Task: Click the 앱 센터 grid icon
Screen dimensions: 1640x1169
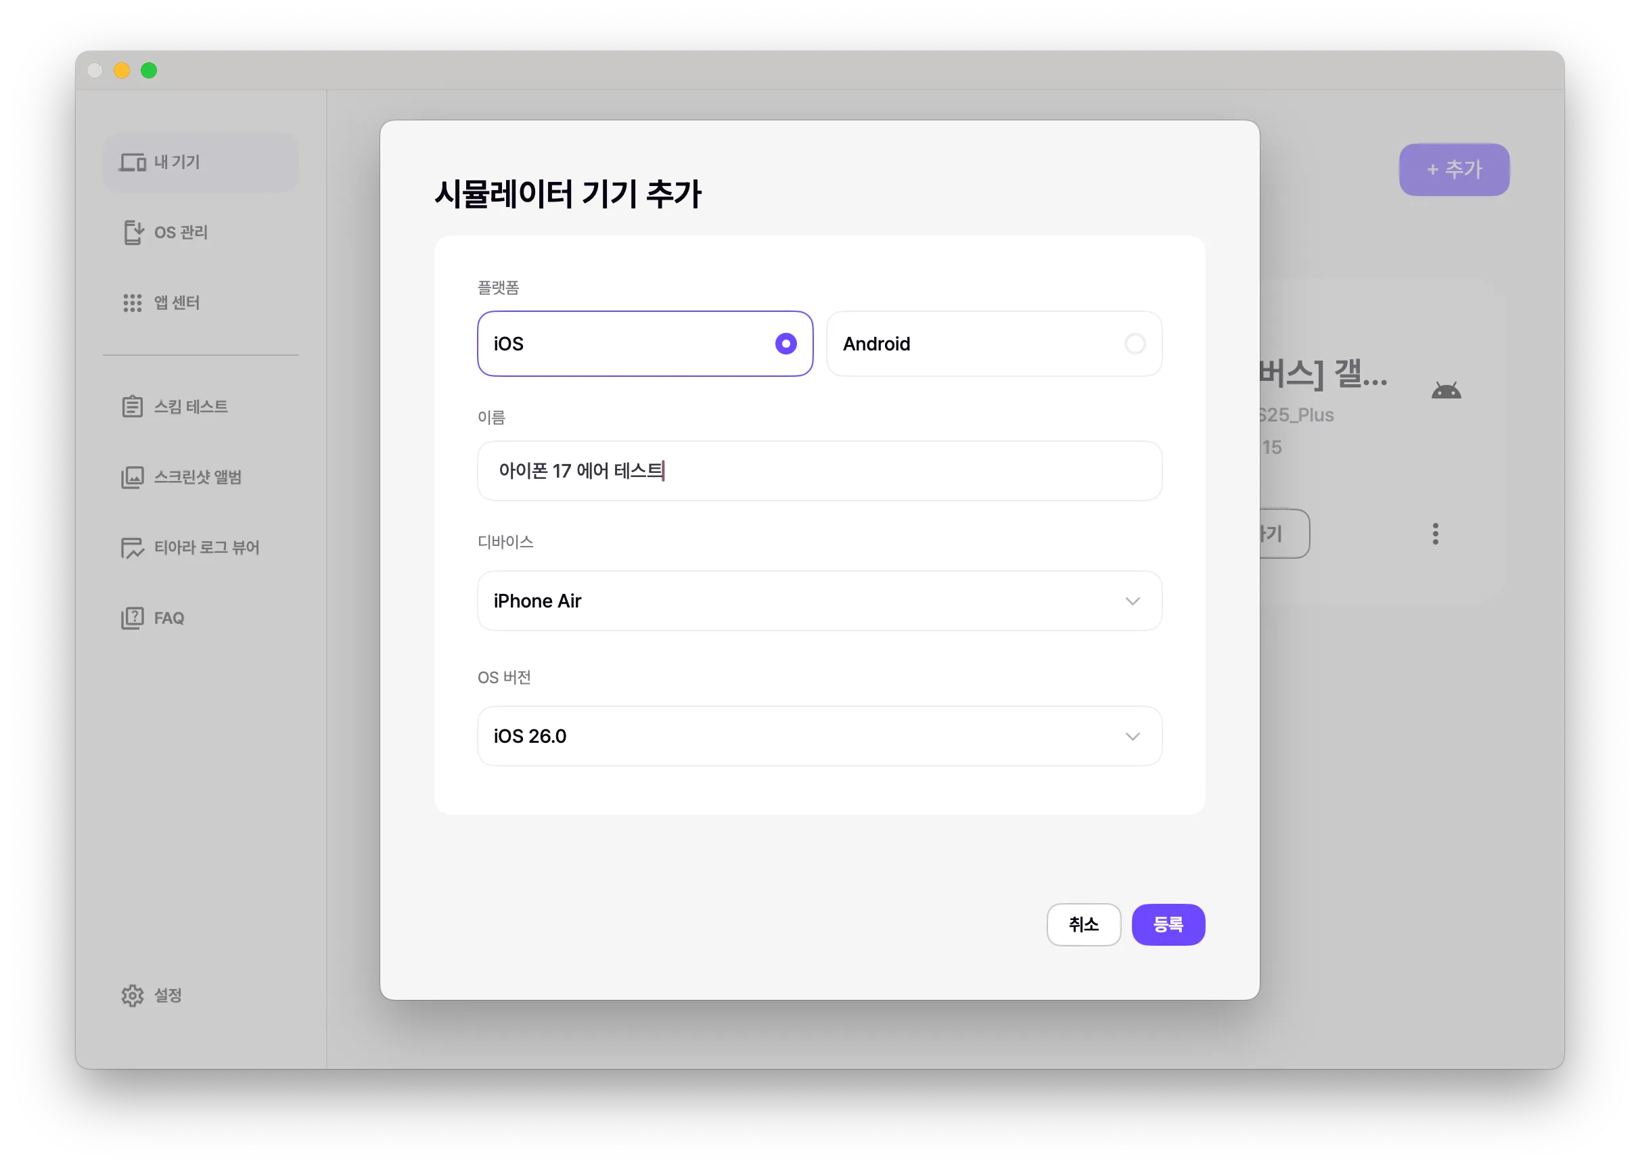Action: (x=133, y=303)
